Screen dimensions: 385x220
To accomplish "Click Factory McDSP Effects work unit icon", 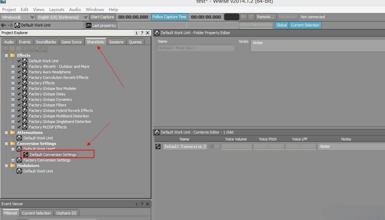I will [25, 127].
